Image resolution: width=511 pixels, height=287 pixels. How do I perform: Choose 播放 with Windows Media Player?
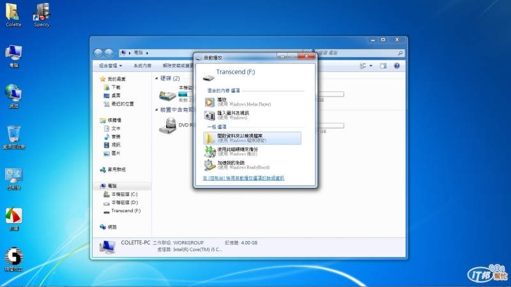[252, 102]
